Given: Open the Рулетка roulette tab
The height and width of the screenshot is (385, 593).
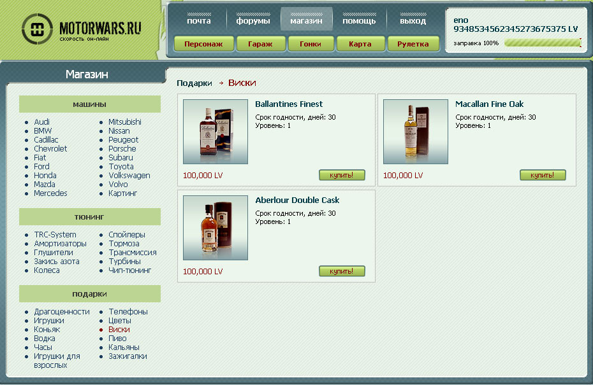Looking at the screenshot, I should point(413,44).
